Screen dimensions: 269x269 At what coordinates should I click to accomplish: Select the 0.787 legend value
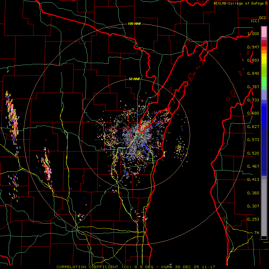(253, 87)
